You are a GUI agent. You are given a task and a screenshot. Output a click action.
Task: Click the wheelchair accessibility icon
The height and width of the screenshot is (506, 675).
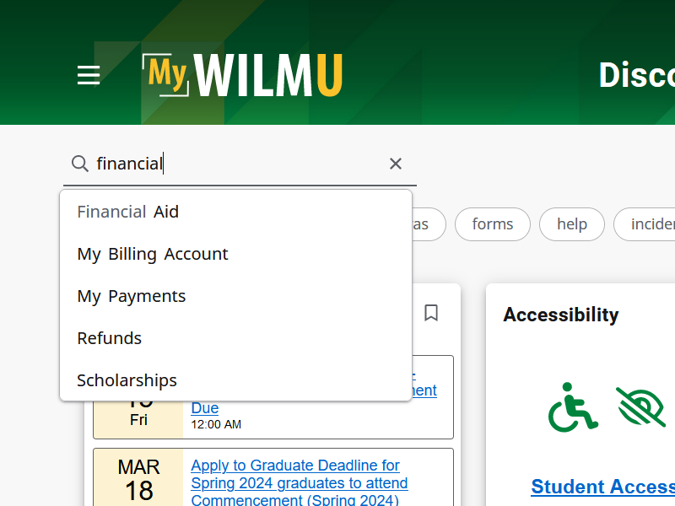pos(573,407)
